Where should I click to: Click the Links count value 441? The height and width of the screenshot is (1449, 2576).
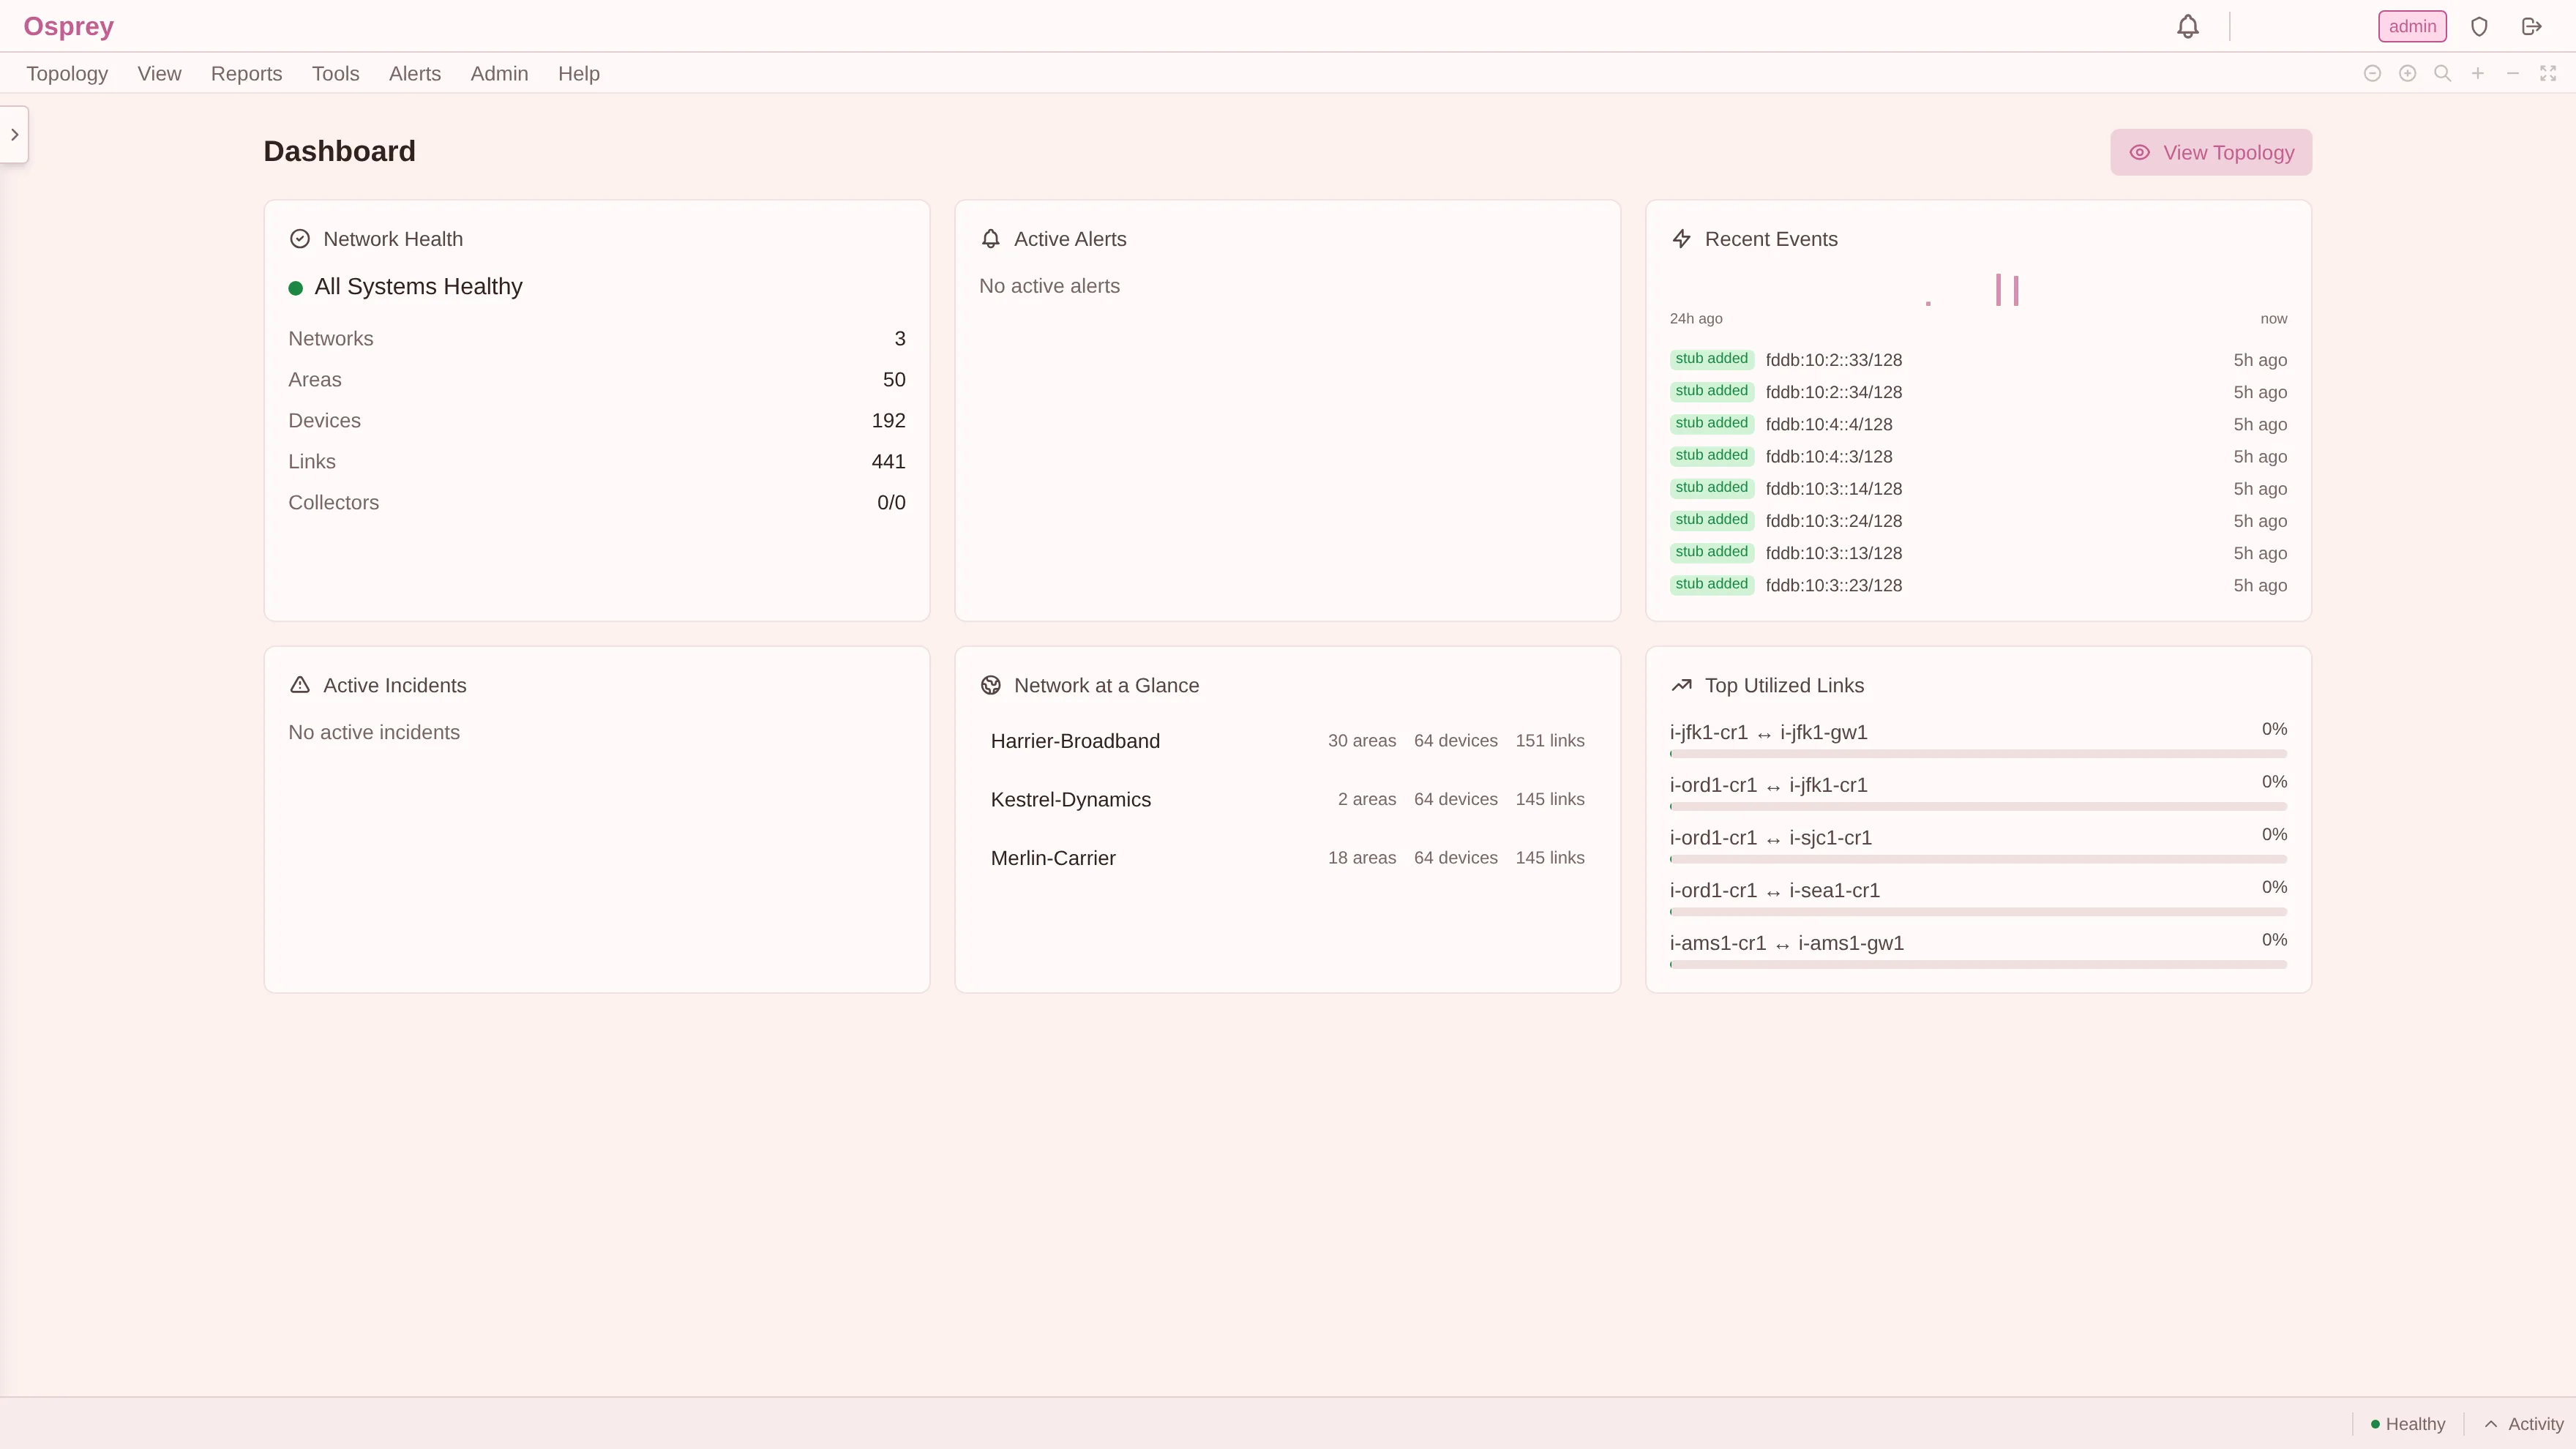point(888,462)
